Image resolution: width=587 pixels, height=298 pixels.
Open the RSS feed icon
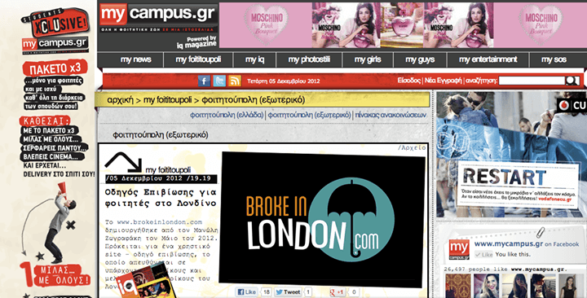pos(235,81)
